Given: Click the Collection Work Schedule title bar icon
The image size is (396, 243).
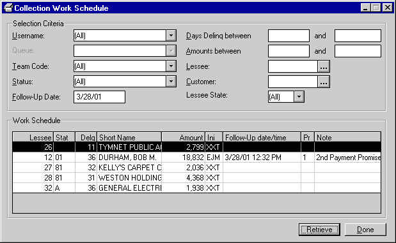Looking at the screenshot, I should 8,8.
